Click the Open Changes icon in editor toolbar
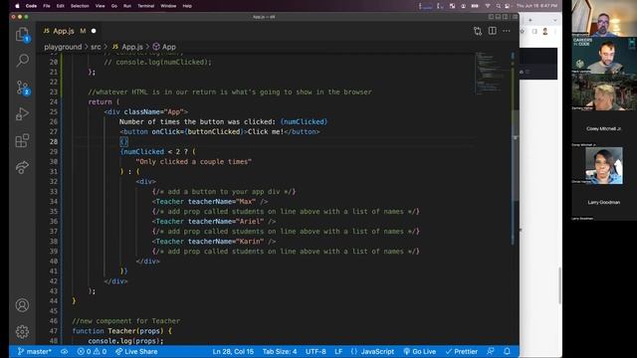The image size is (637, 358). tap(478, 31)
